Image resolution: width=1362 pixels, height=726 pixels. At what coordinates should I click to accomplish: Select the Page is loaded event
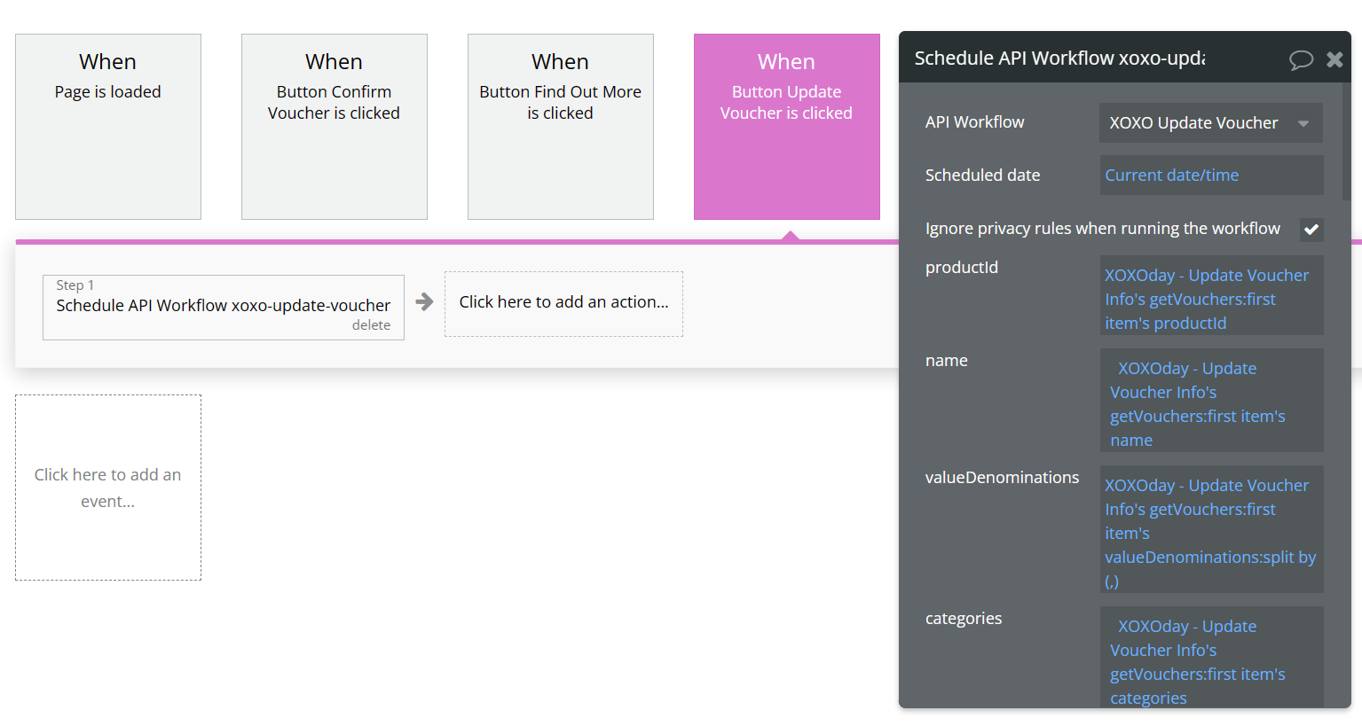[108, 127]
